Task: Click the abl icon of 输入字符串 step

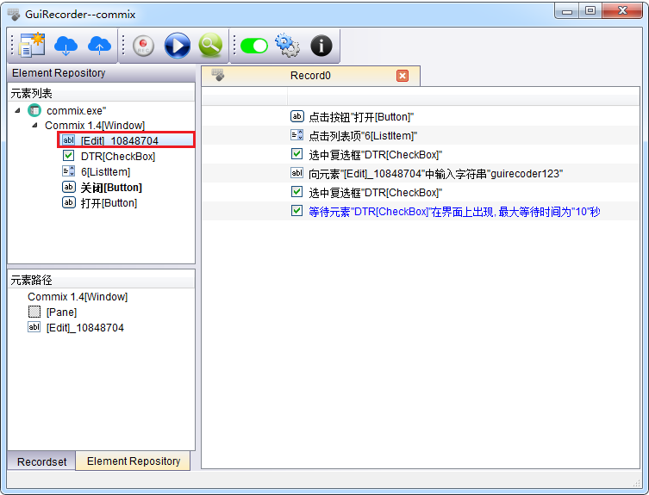Action: click(x=296, y=173)
